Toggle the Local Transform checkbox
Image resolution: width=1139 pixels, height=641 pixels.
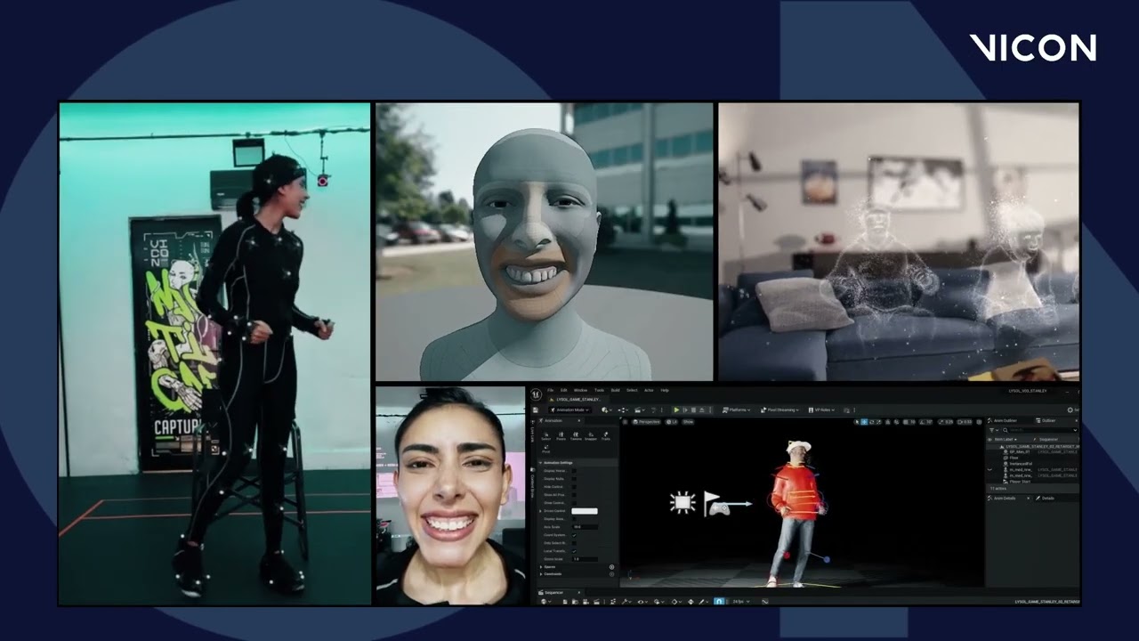[574, 551]
